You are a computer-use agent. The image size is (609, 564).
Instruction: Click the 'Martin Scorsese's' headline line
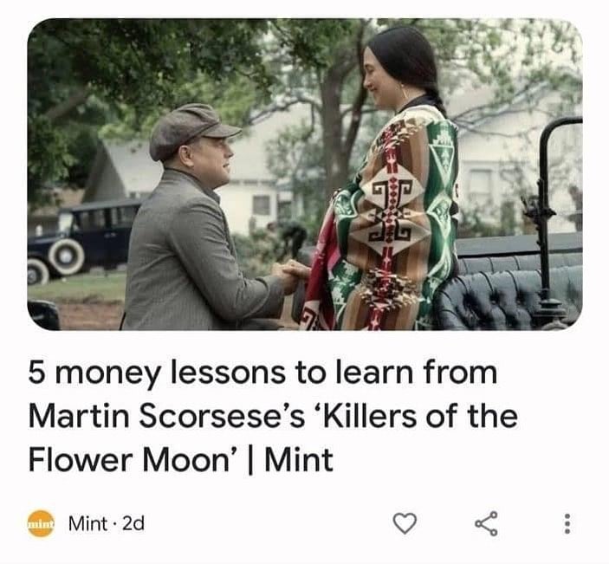pos(273,416)
